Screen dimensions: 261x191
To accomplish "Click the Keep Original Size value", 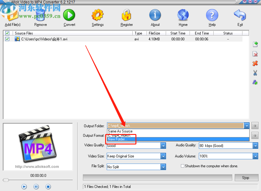I will point(121,156).
